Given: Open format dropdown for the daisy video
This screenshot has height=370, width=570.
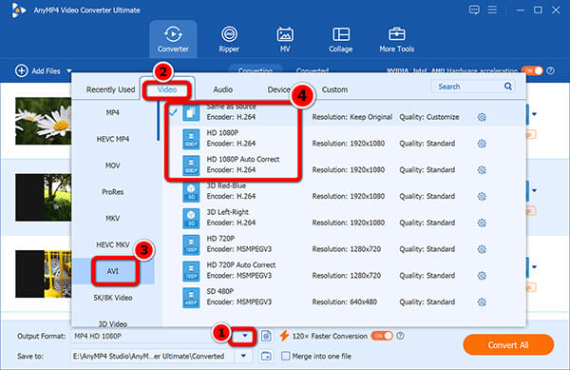Looking at the screenshot, I should [x=534, y=114].
